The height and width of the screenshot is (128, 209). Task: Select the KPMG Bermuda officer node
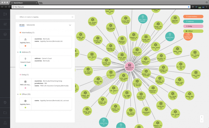click(x=81, y=36)
